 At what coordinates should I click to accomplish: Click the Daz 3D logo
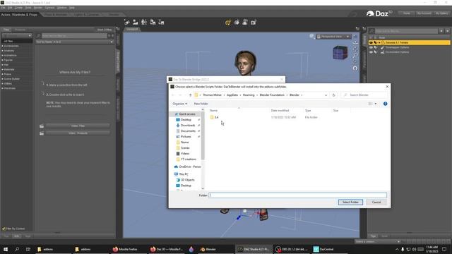pyautogui.click(x=379, y=13)
